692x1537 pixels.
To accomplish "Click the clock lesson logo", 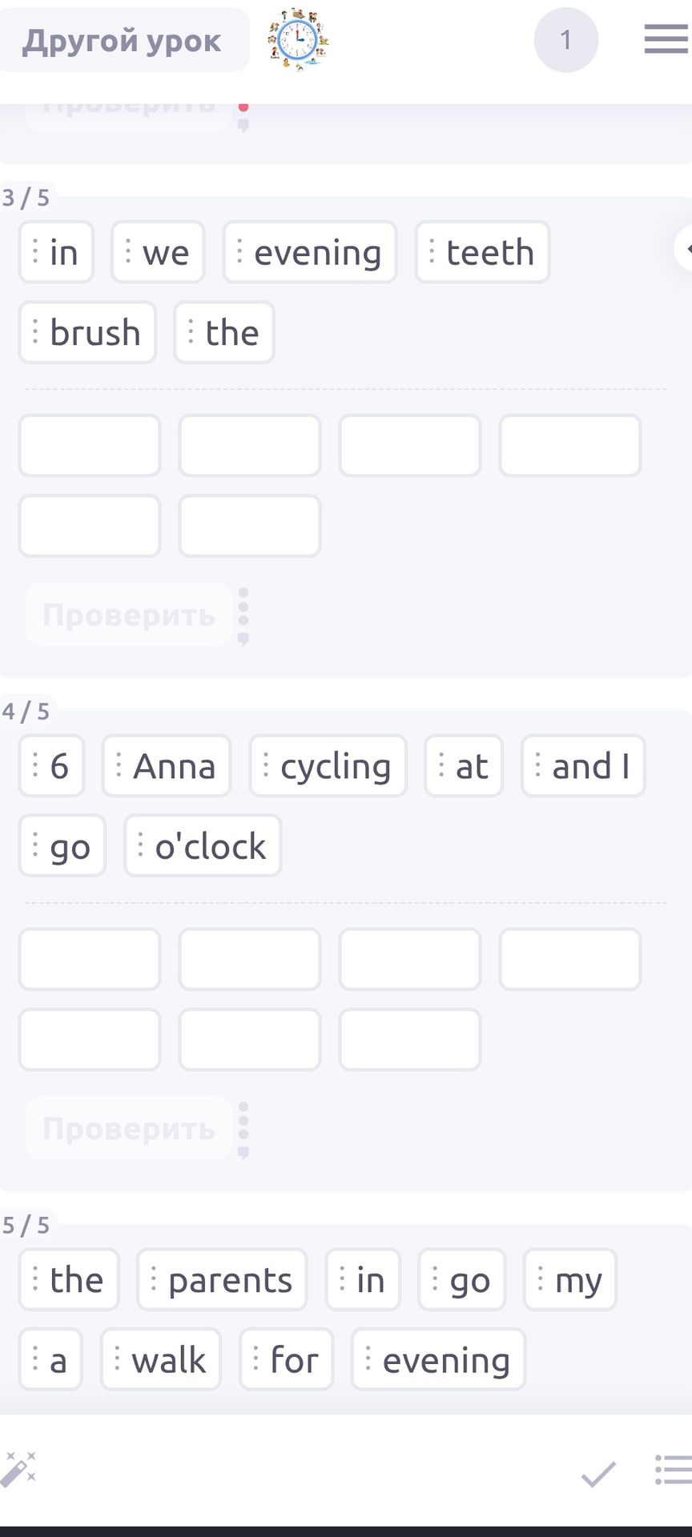I will 297,39.
